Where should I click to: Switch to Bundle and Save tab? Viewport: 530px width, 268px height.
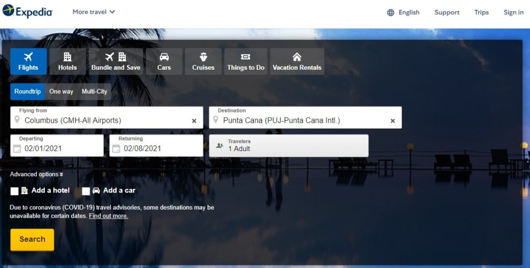[116, 62]
